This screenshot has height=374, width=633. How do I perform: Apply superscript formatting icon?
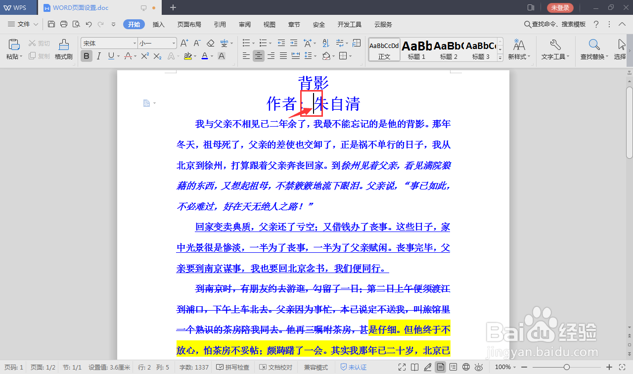(x=143, y=56)
